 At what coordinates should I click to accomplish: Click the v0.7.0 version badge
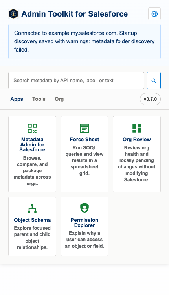[150, 99]
